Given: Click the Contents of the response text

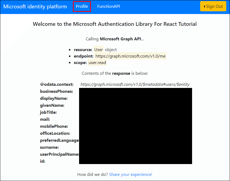Looking at the screenshot, I should 115,73.
